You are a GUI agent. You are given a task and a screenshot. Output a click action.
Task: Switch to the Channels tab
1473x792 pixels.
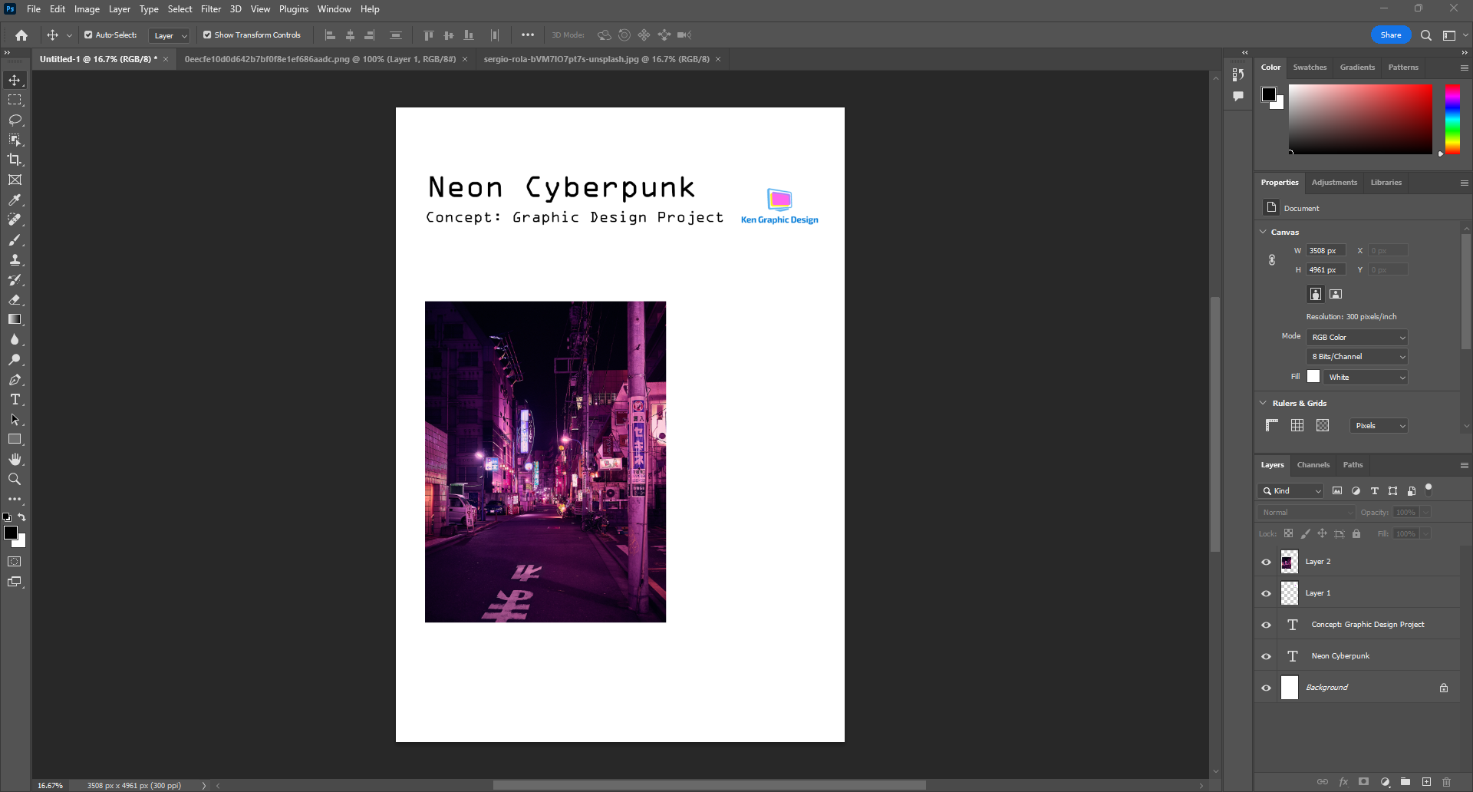pos(1313,465)
